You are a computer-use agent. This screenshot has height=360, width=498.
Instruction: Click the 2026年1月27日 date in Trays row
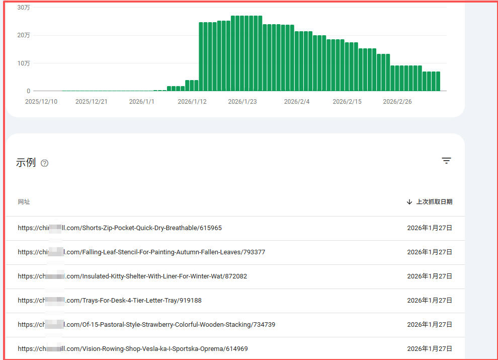coord(430,301)
